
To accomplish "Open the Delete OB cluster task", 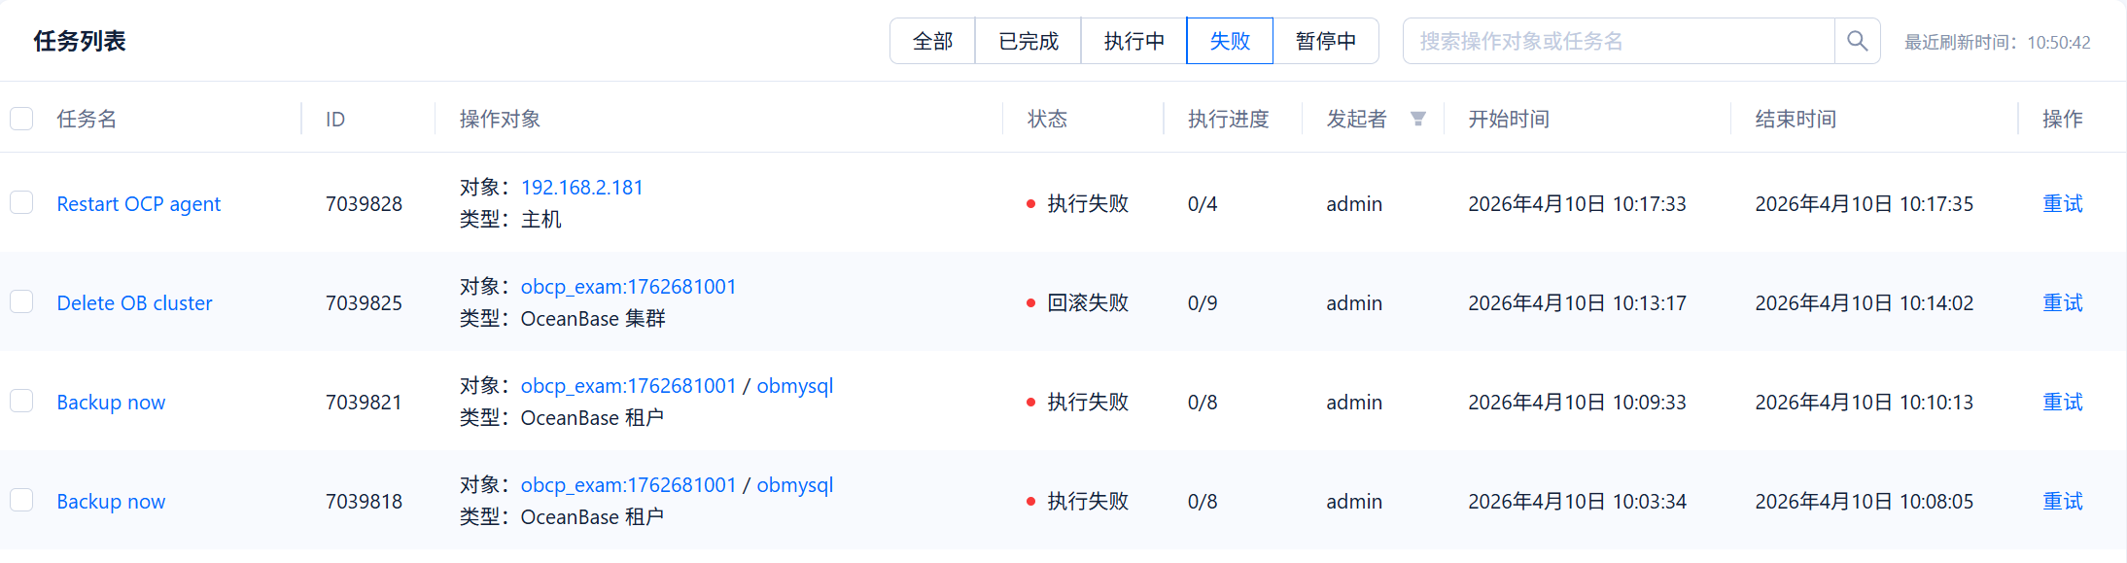I will (134, 303).
